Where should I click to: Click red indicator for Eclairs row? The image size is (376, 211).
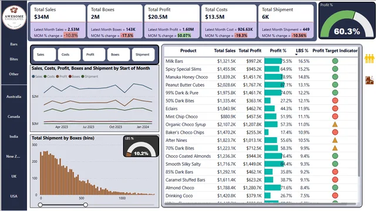(x=335, y=108)
